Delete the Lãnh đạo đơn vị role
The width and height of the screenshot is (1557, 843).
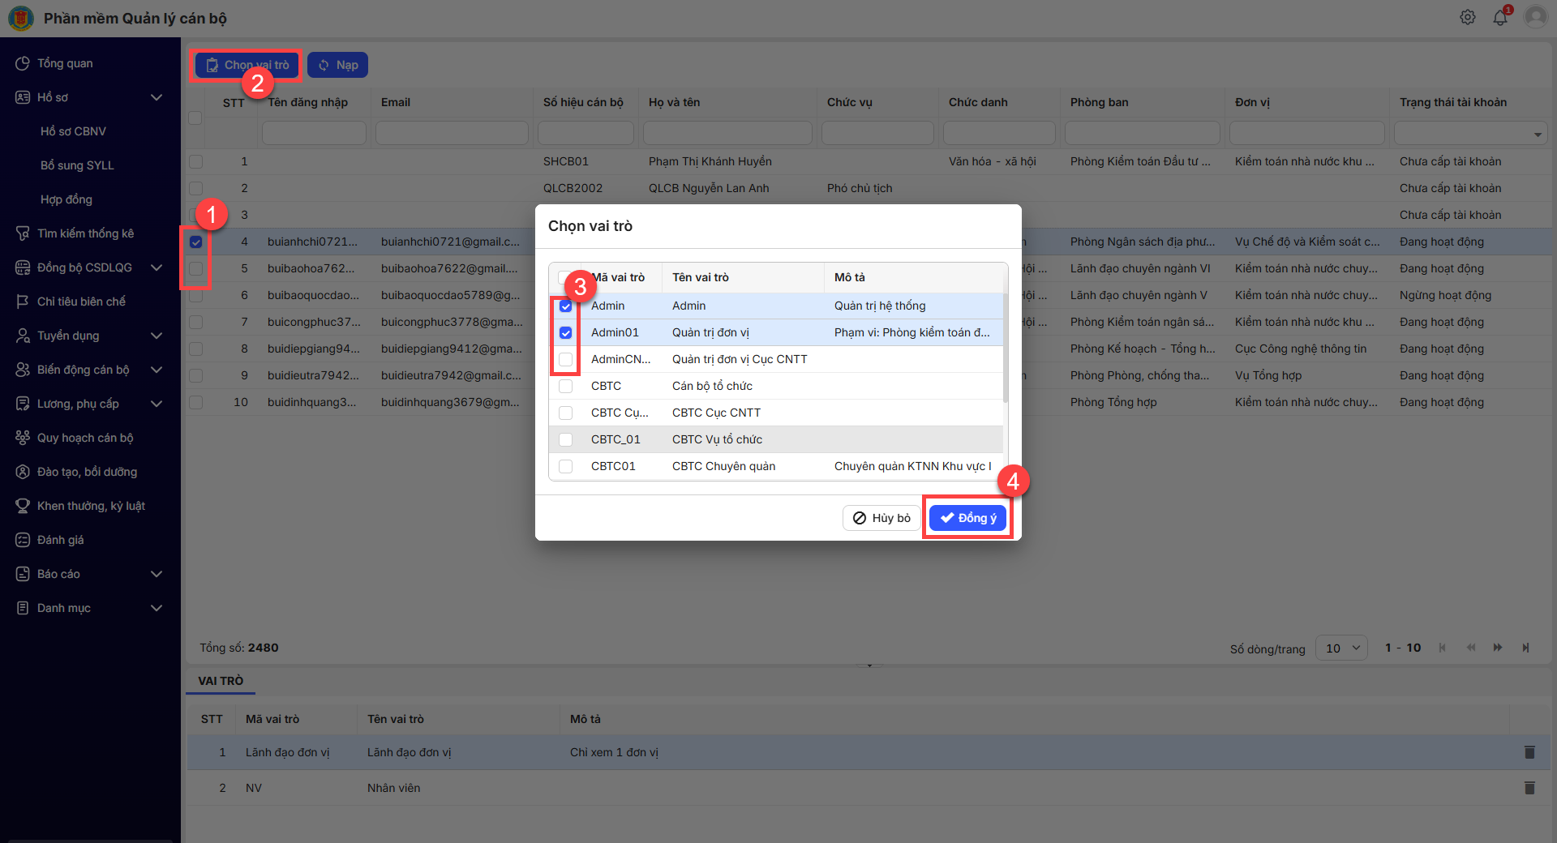(1529, 752)
